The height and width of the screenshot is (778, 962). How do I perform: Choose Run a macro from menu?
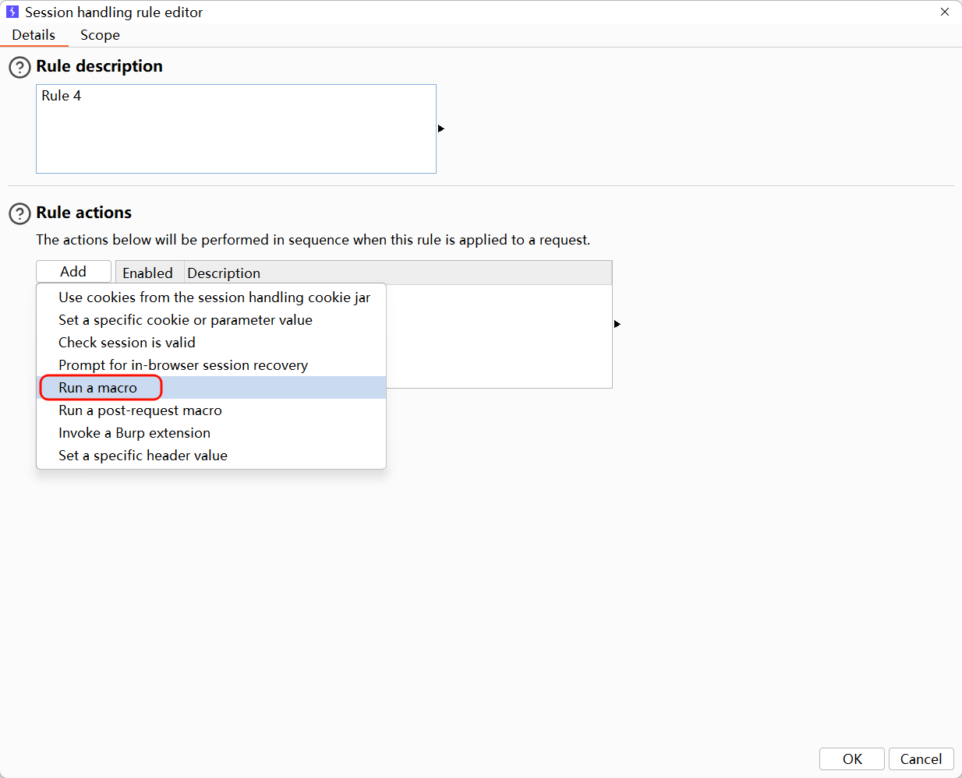click(x=98, y=388)
